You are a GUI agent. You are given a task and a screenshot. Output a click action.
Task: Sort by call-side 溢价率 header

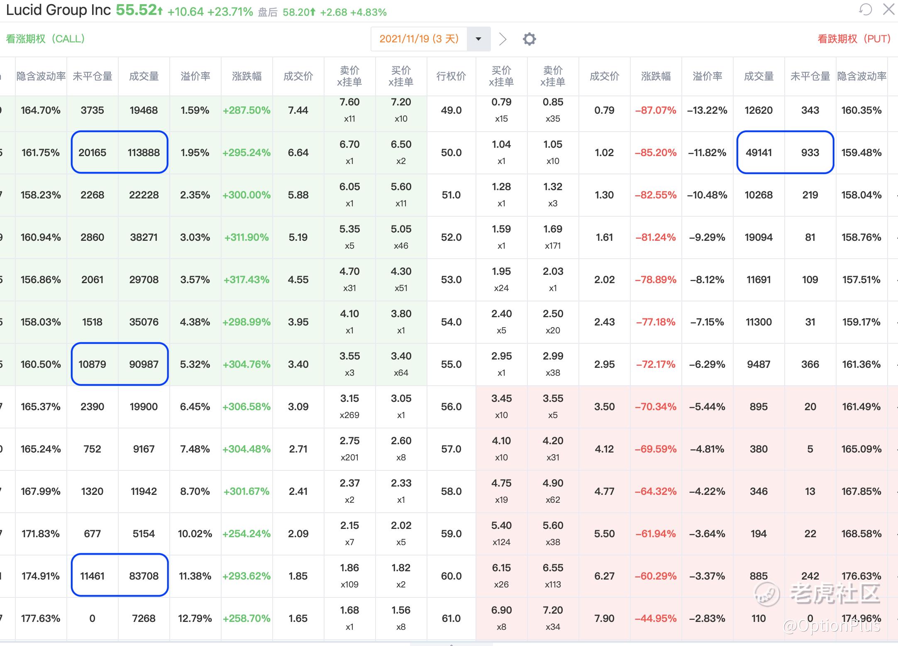(195, 76)
